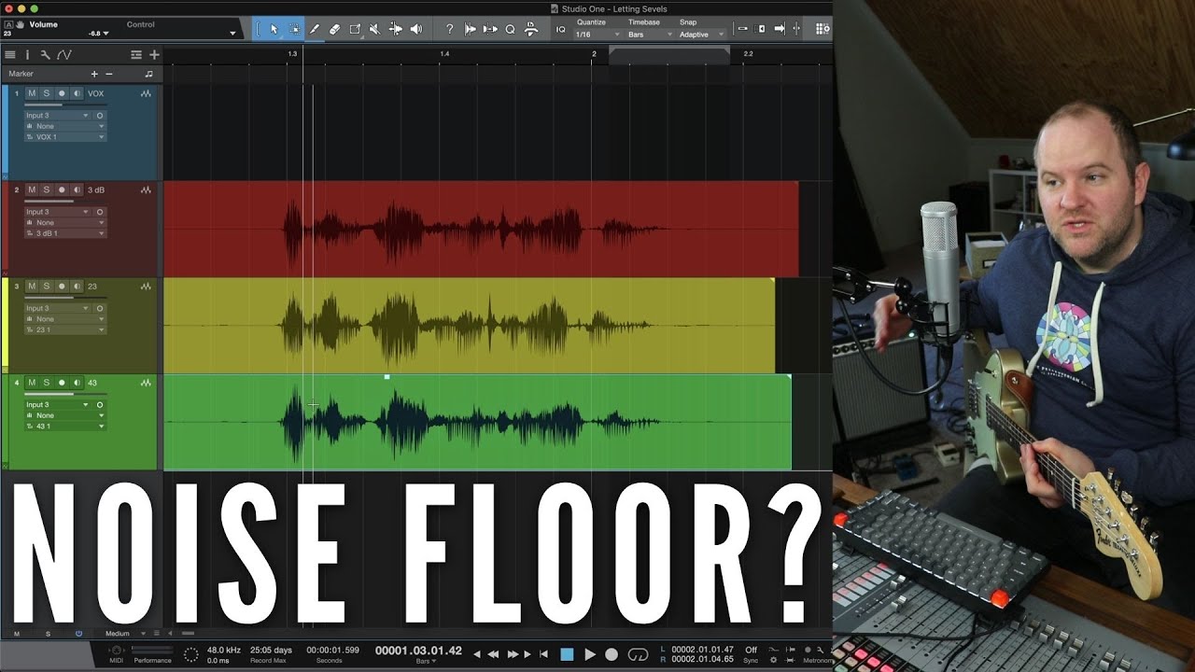Open the track list icon

pyautogui.click(x=10, y=55)
